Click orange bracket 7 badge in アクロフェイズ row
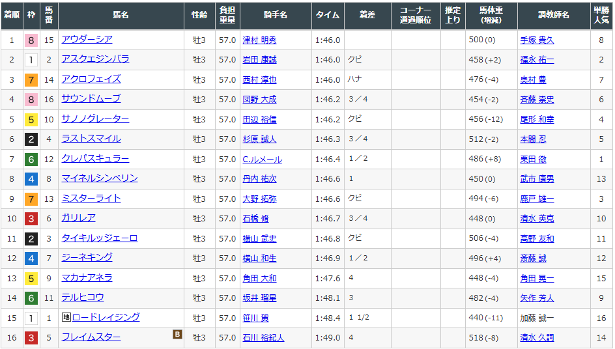This screenshot has height=349, width=615. pos(31,80)
